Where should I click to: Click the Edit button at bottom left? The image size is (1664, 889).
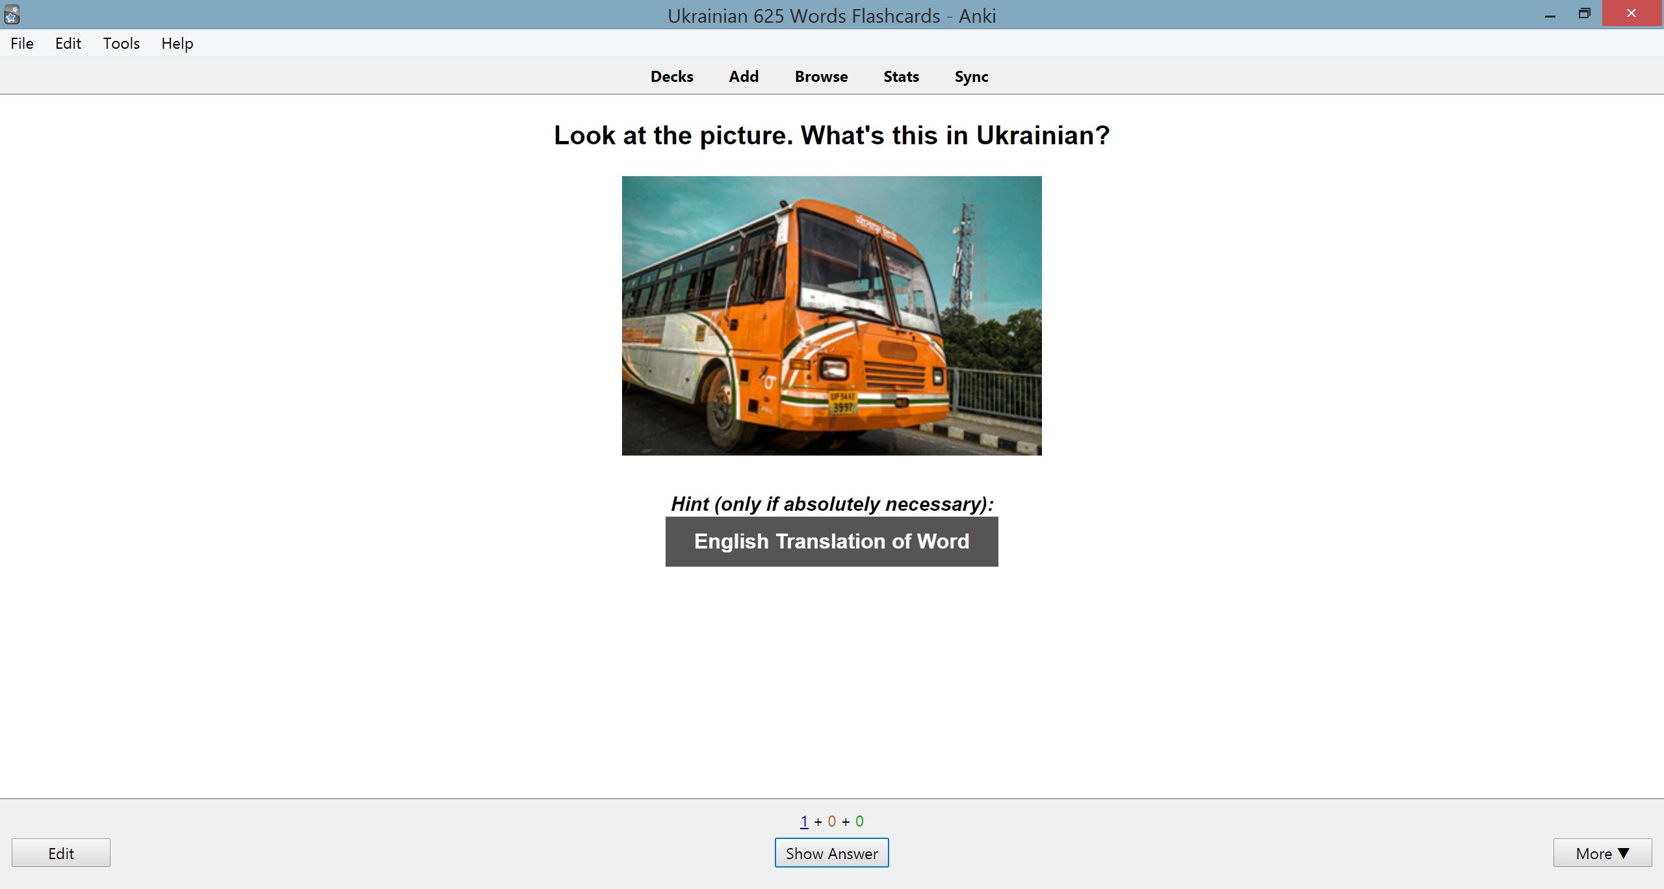61,853
